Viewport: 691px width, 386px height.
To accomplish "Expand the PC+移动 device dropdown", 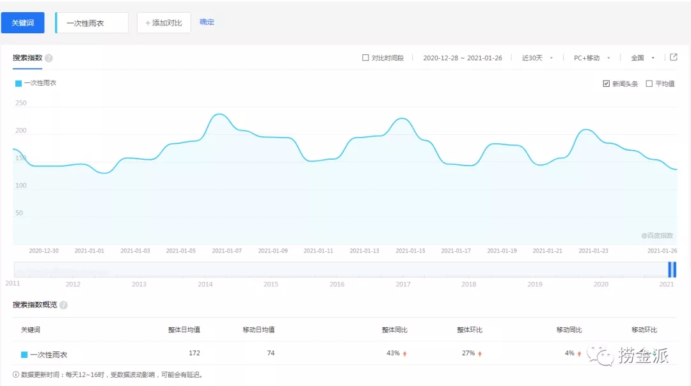I will [591, 58].
